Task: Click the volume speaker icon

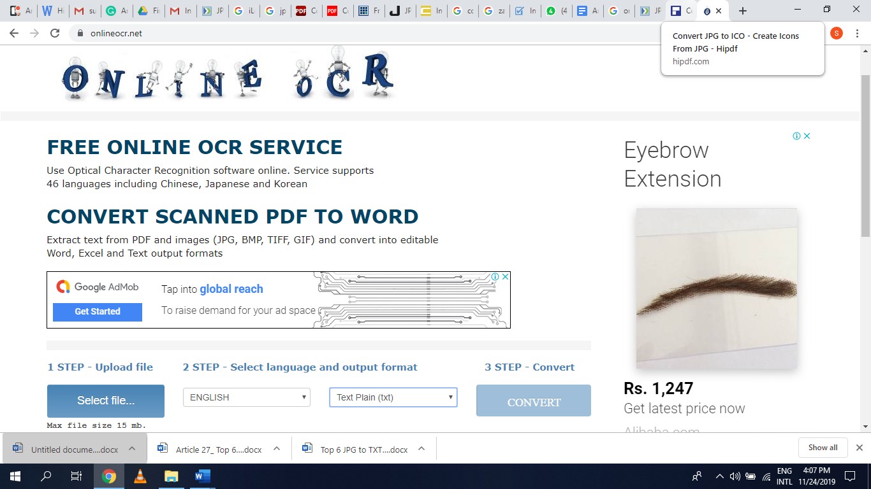Action: point(735,476)
